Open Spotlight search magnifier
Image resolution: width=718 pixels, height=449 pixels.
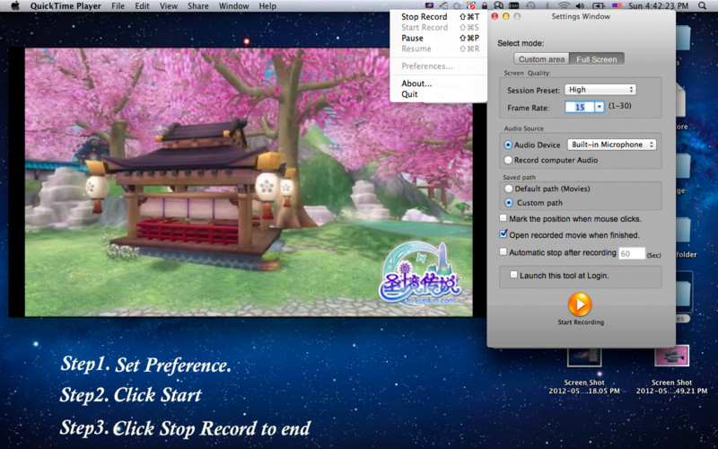pyautogui.click(x=703, y=6)
